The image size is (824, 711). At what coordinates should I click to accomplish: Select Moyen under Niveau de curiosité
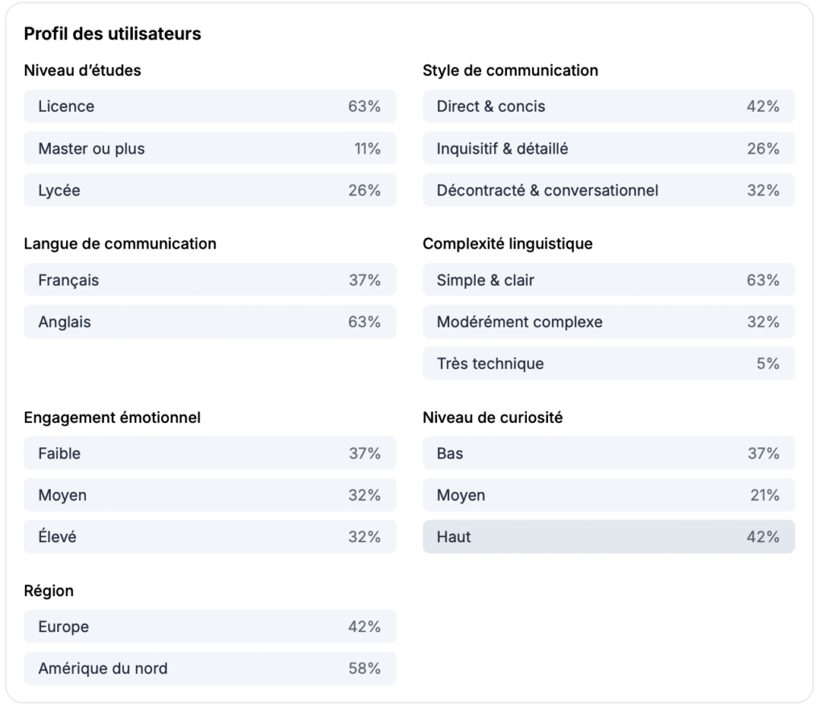pyautogui.click(x=608, y=495)
